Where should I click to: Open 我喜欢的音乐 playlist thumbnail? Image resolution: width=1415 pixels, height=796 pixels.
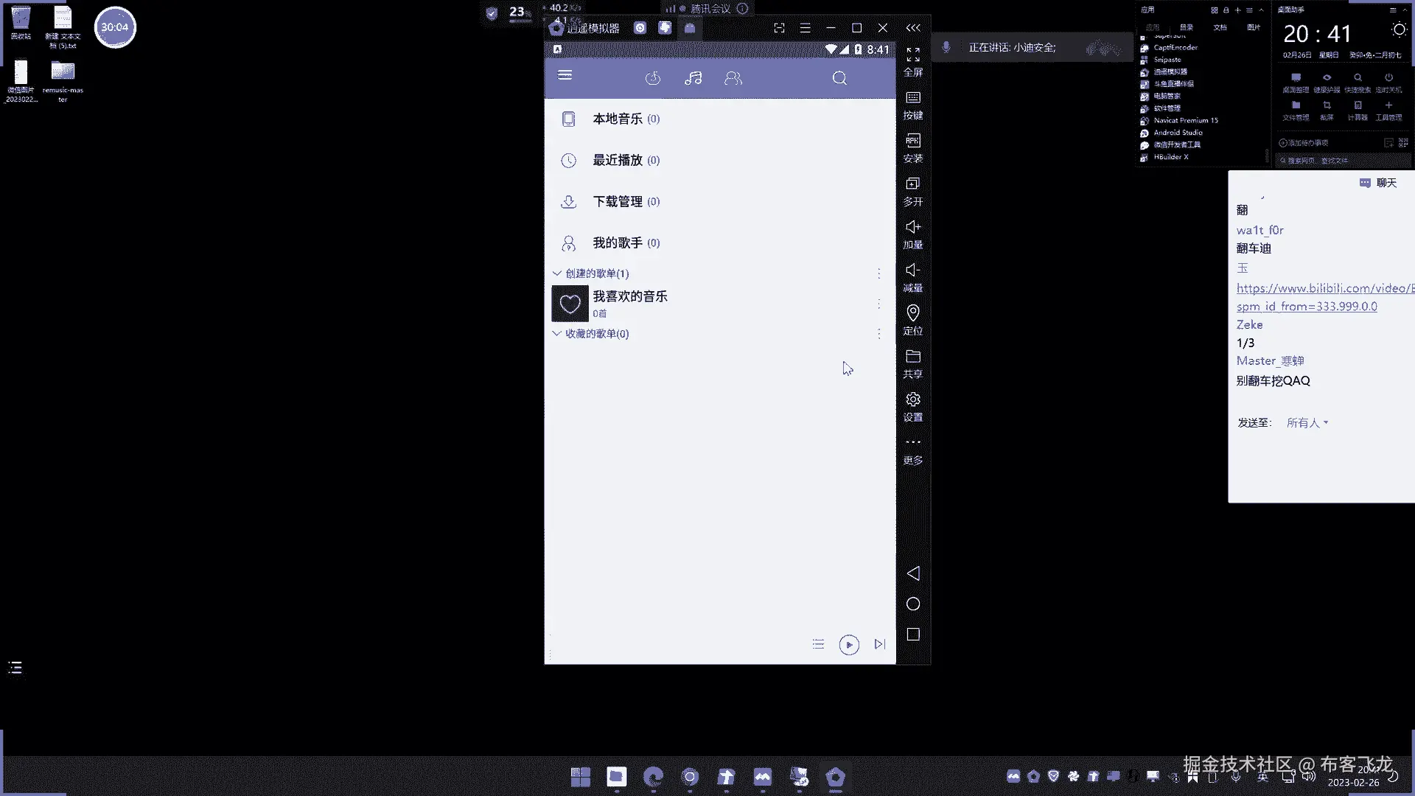570,304
